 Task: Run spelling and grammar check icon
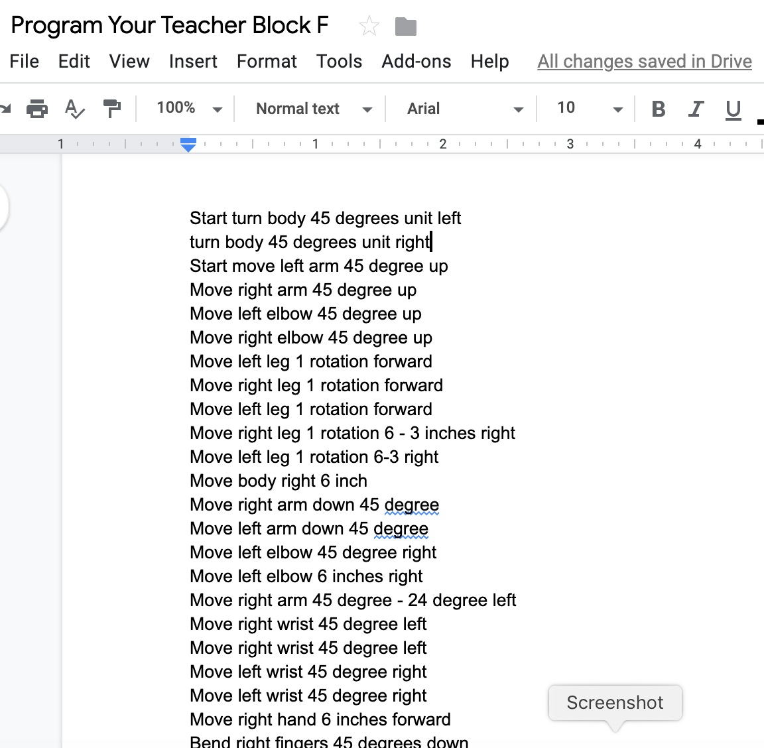tap(74, 108)
